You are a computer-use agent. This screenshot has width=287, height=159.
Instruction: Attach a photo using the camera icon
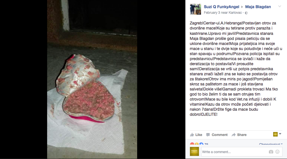(x=271, y=152)
